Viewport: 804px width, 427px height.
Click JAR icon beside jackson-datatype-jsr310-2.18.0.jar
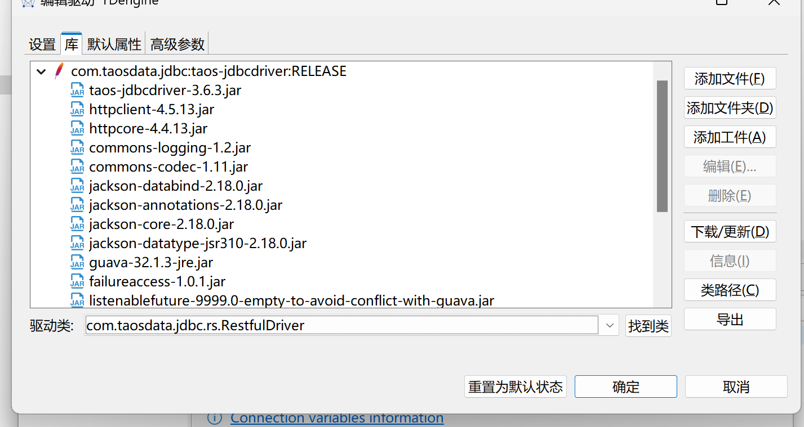(x=77, y=243)
